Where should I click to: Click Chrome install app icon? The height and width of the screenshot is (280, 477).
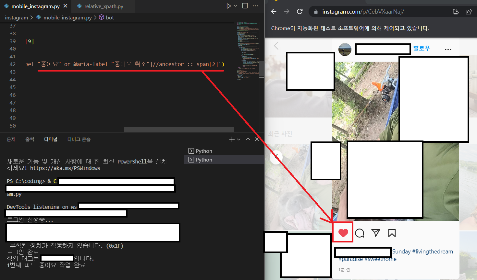click(x=456, y=12)
